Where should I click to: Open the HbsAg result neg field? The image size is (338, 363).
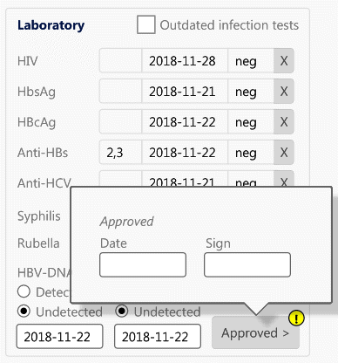coord(251,92)
